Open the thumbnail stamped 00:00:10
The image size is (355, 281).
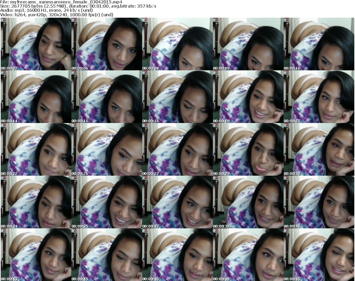pos(319,44)
